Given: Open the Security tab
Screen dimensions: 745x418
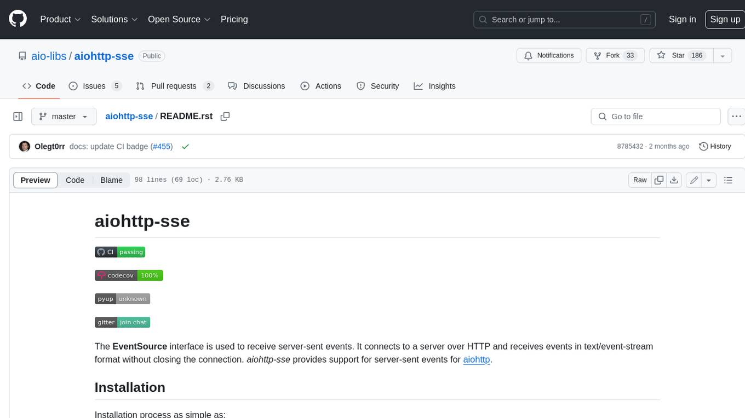Looking at the screenshot, I should [378, 86].
